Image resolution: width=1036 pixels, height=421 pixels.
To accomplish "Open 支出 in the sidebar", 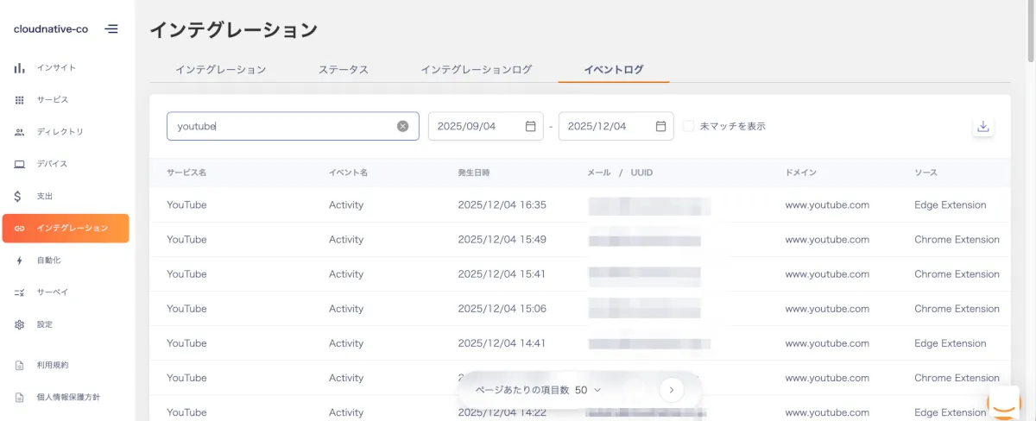I will tap(45, 196).
